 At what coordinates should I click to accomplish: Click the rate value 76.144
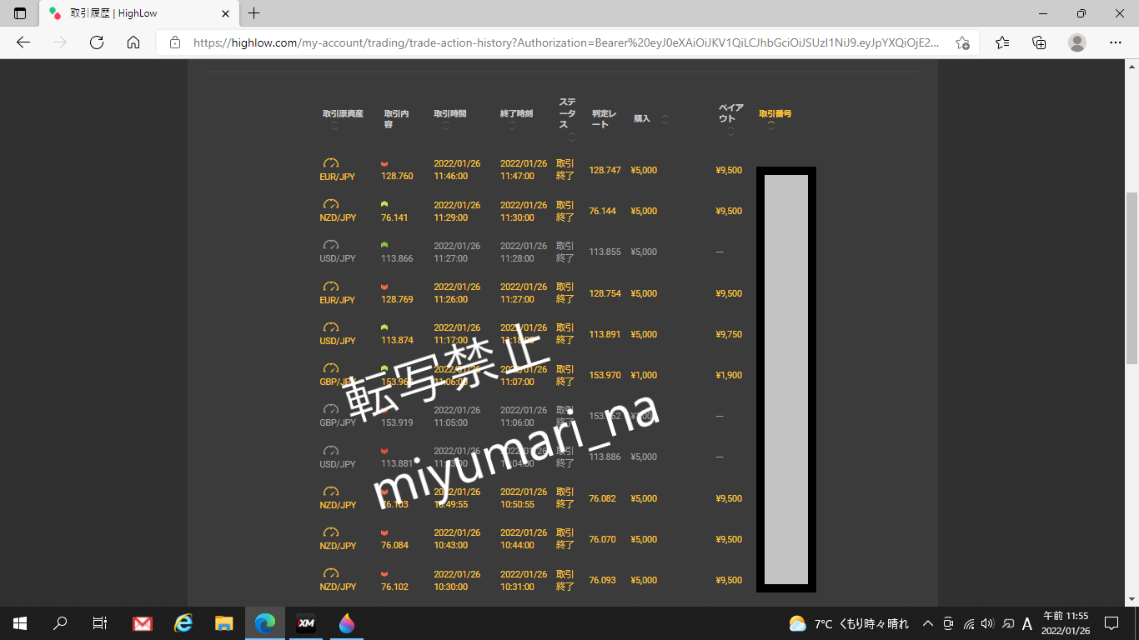(602, 211)
